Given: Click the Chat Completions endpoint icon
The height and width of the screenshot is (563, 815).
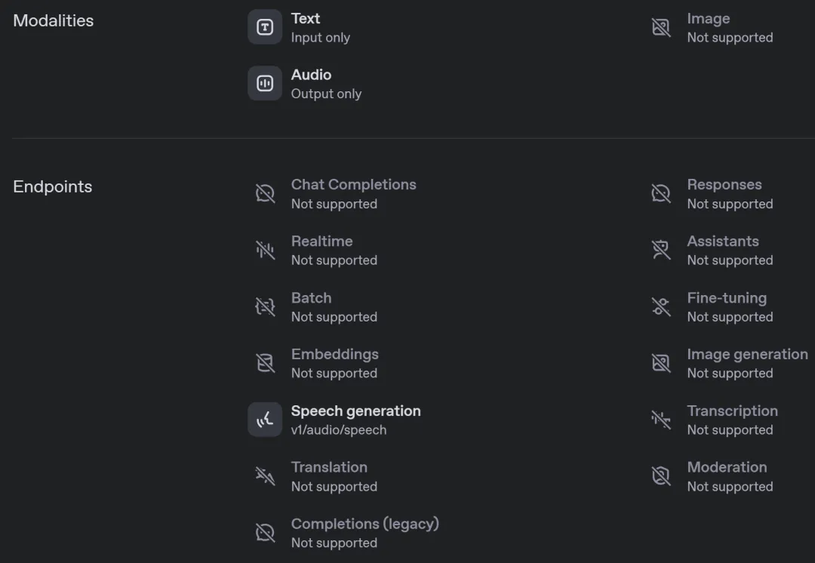Looking at the screenshot, I should [265, 193].
